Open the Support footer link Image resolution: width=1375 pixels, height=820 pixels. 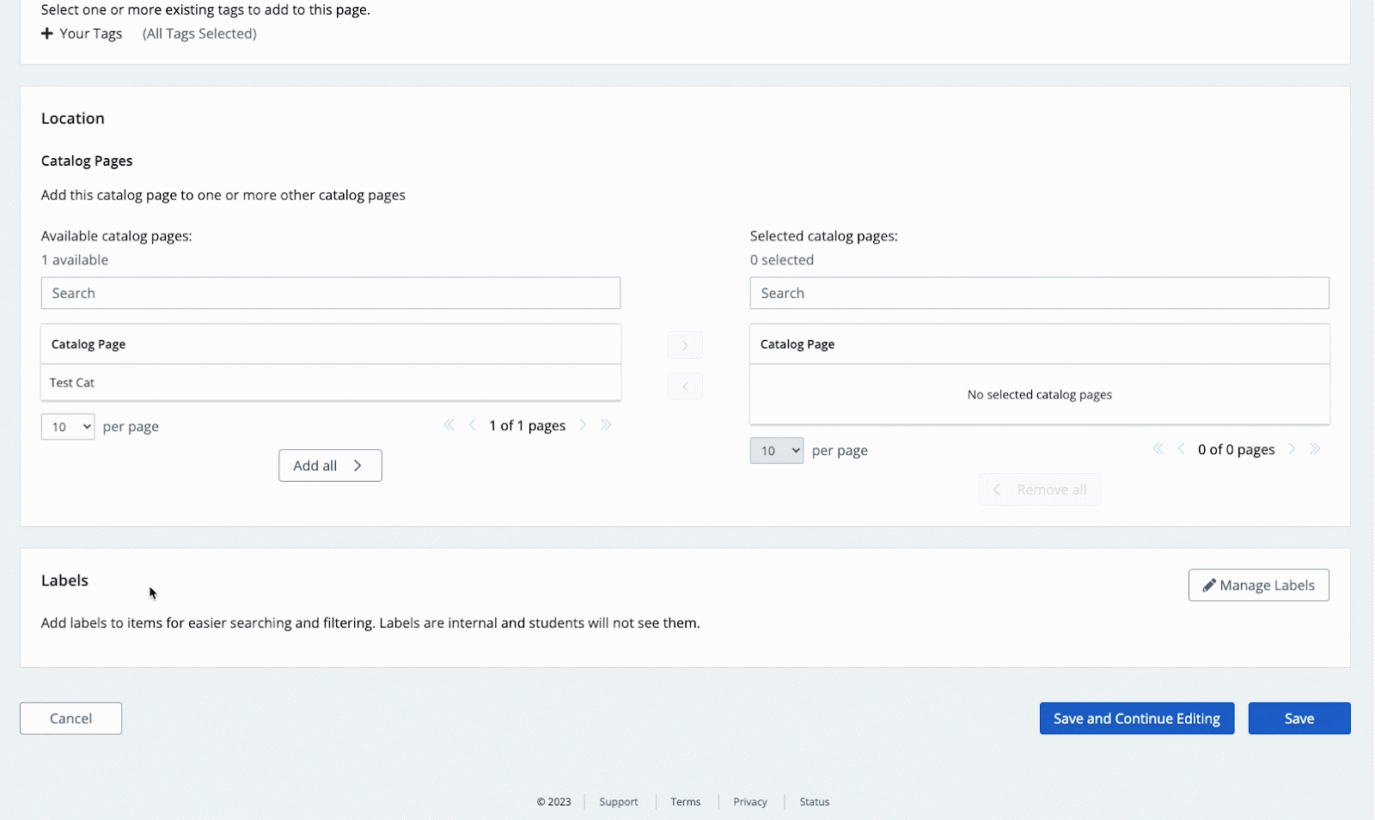tap(618, 802)
